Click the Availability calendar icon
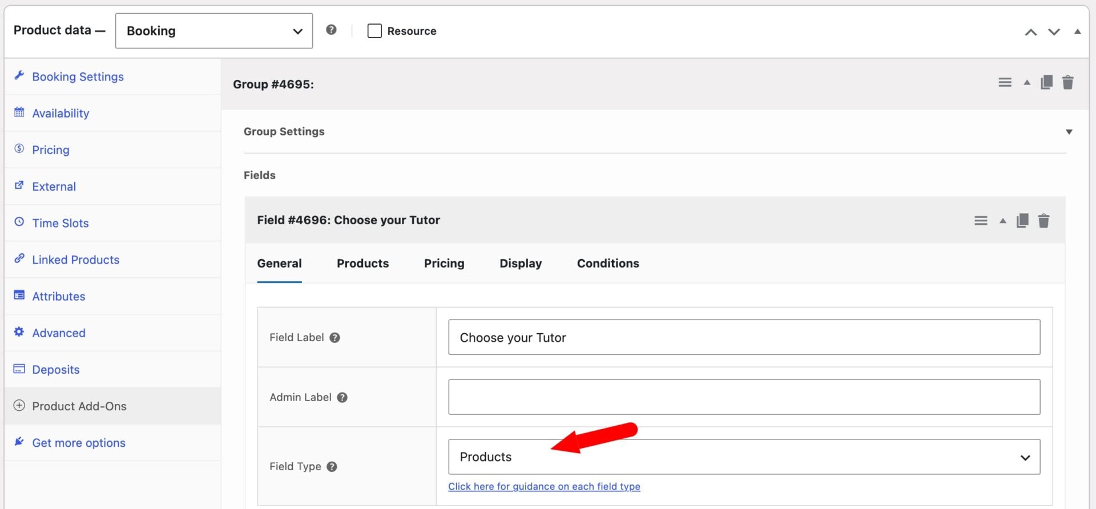1096x509 pixels. pyautogui.click(x=19, y=112)
